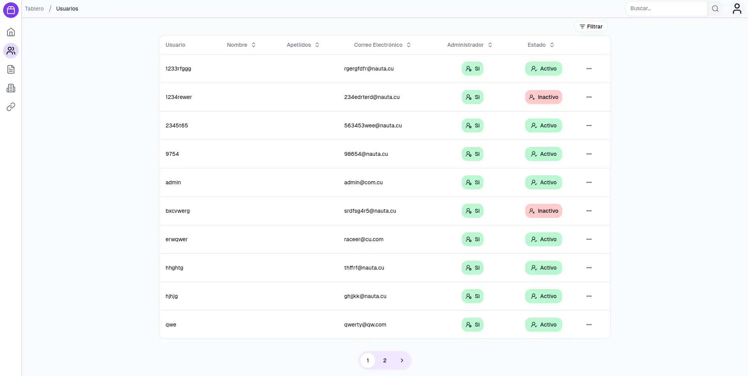This screenshot has width=748, height=376.
Task: Click administrator Si badge for admin
Action: [473, 182]
